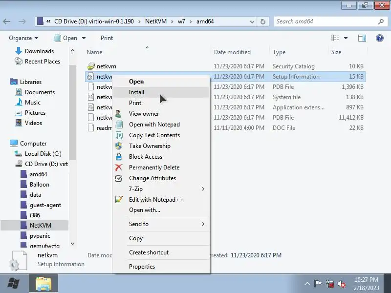The height and width of the screenshot is (293, 391).
Task: Click the View owner icon in context menu
Action: point(119,114)
